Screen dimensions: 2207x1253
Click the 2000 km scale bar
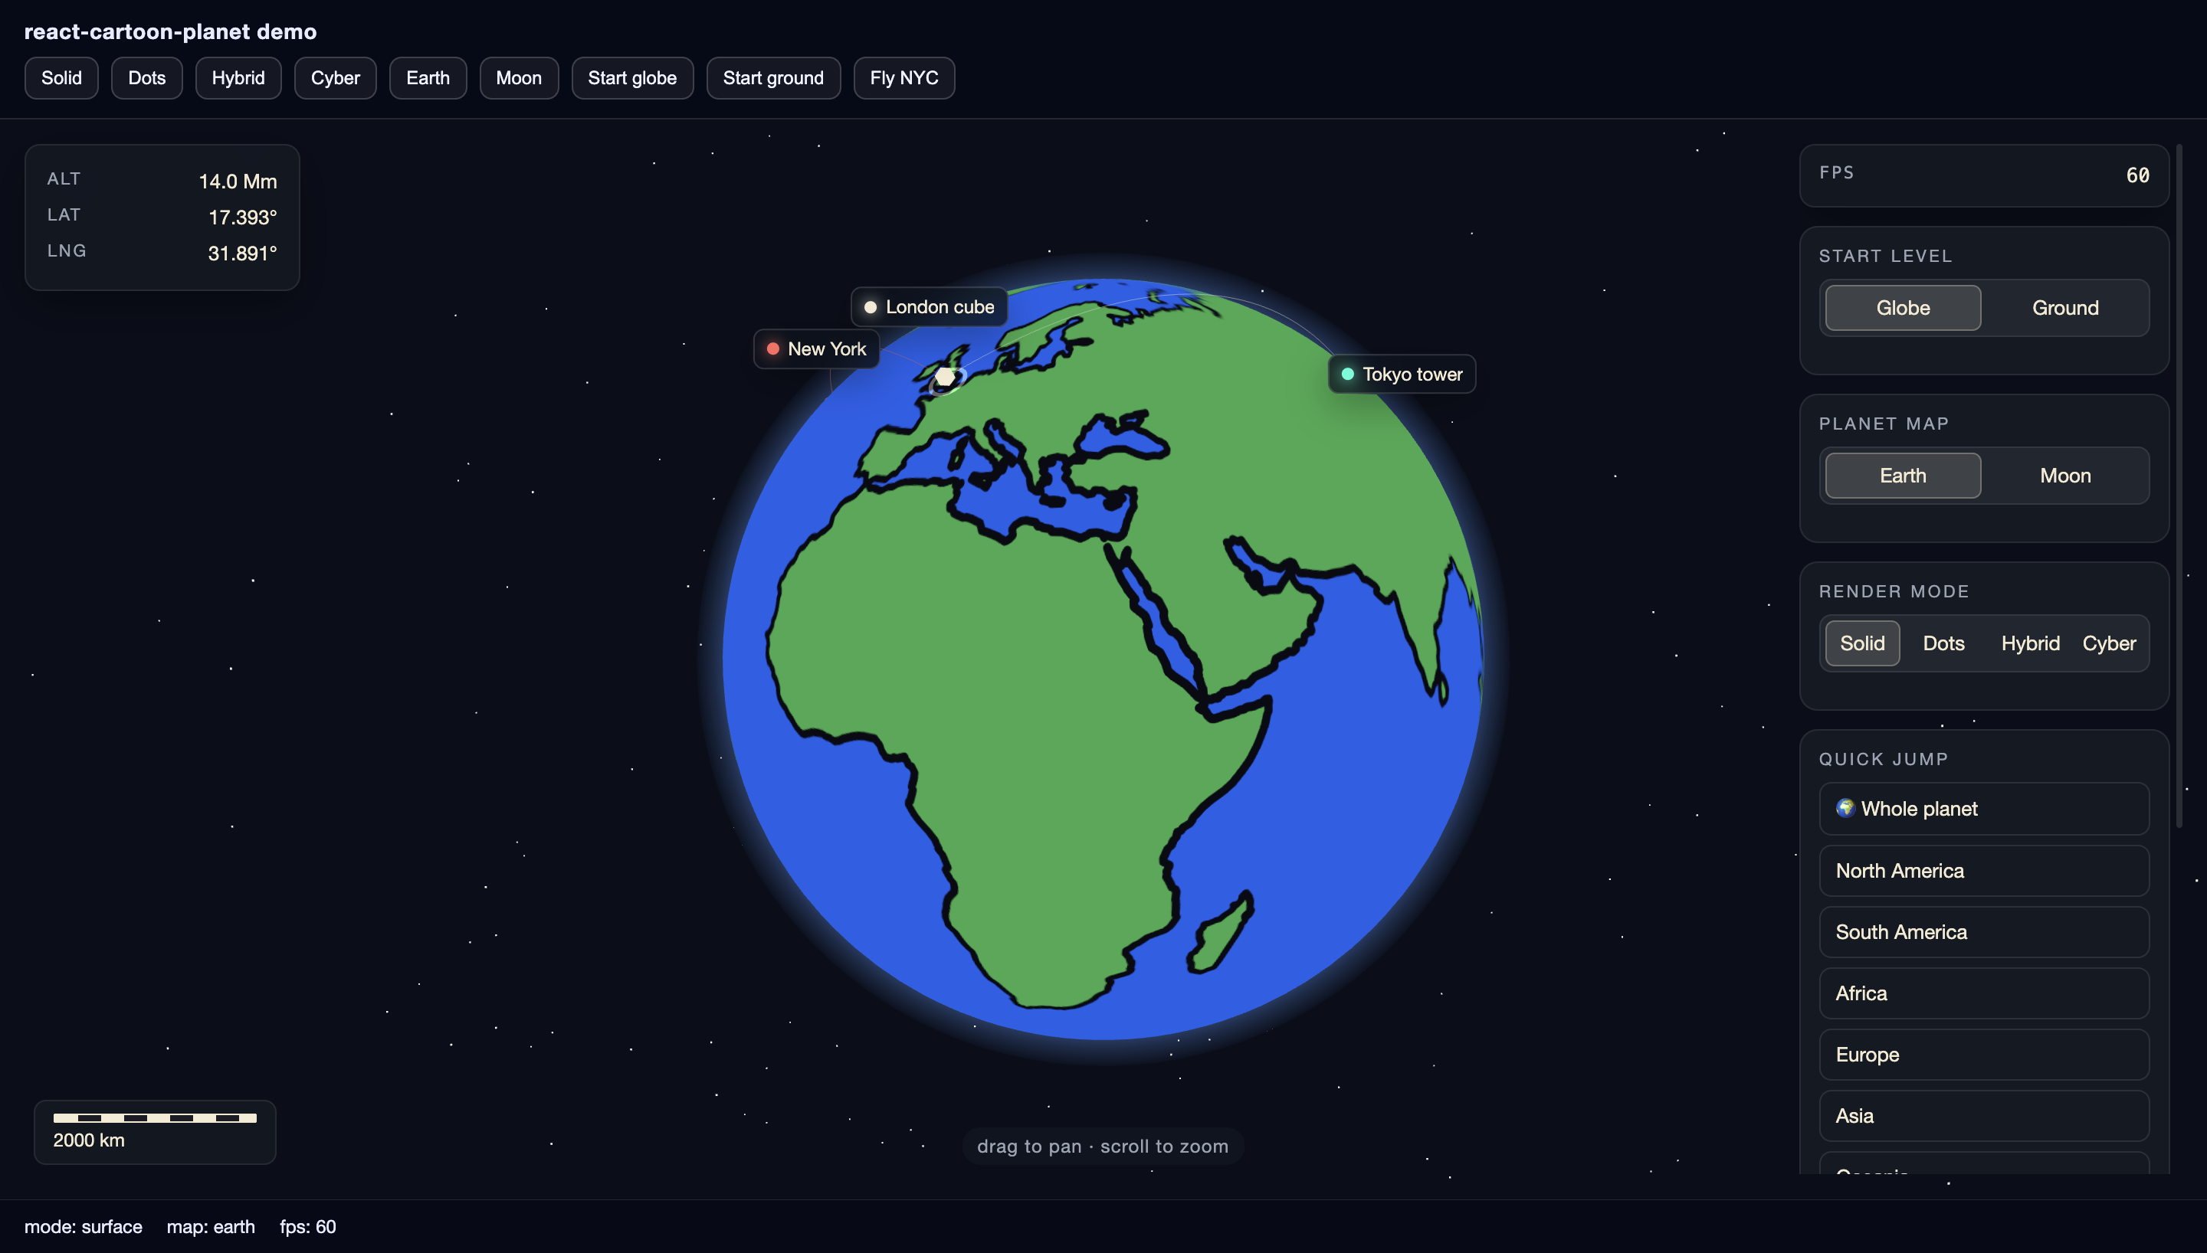[155, 1118]
